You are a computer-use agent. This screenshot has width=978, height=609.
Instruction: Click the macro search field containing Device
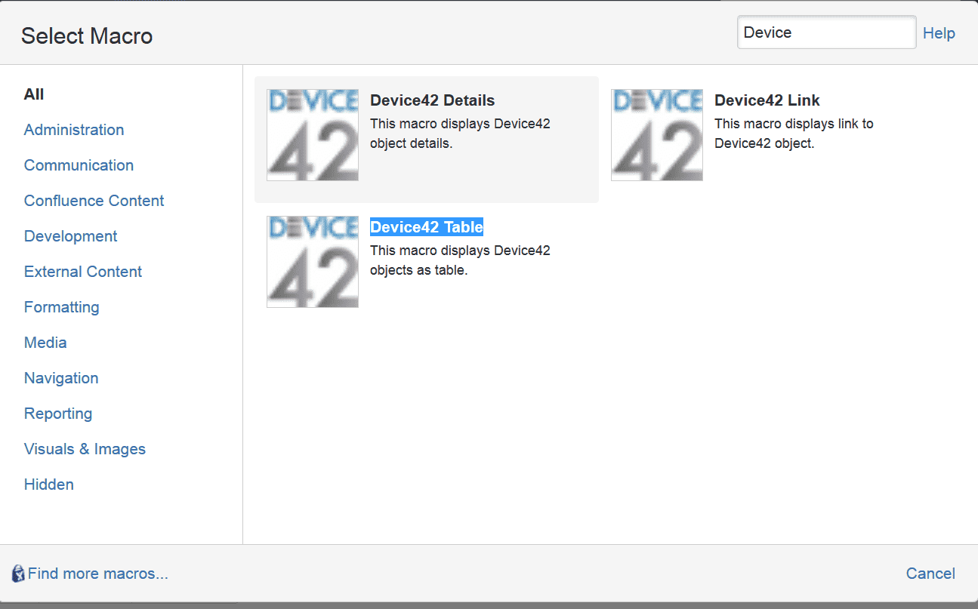pyautogui.click(x=827, y=32)
